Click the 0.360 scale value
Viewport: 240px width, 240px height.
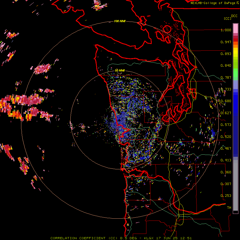(226, 172)
